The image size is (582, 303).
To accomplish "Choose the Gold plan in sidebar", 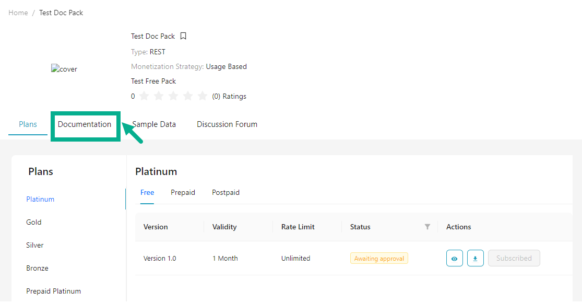I will 34,222.
